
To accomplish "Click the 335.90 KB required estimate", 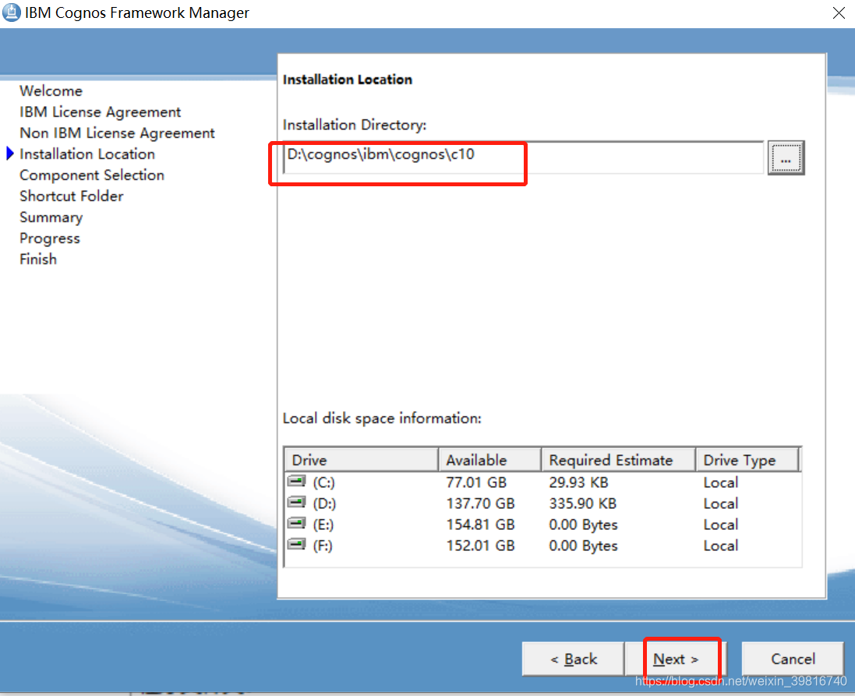I will [583, 503].
